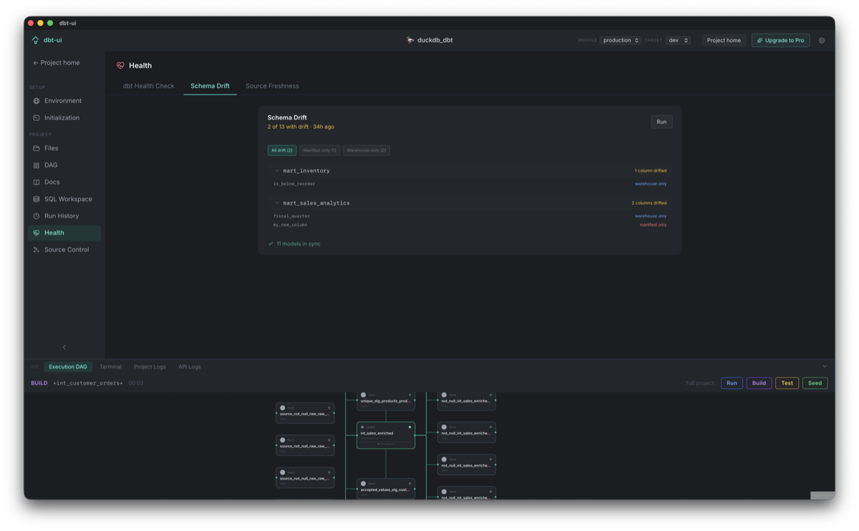Click the DAG grid icon in sidebar

click(37, 165)
